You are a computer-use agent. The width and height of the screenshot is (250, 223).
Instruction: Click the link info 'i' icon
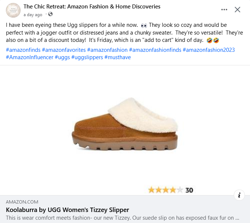coord(239,195)
